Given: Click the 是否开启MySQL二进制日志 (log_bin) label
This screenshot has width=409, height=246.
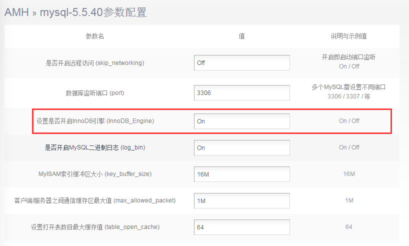Looking at the screenshot, I should point(95,147).
